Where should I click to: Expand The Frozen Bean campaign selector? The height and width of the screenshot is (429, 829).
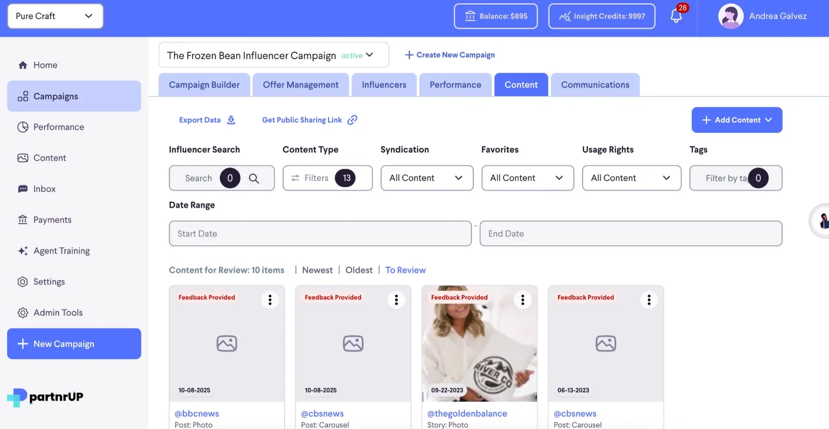point(274,55)
